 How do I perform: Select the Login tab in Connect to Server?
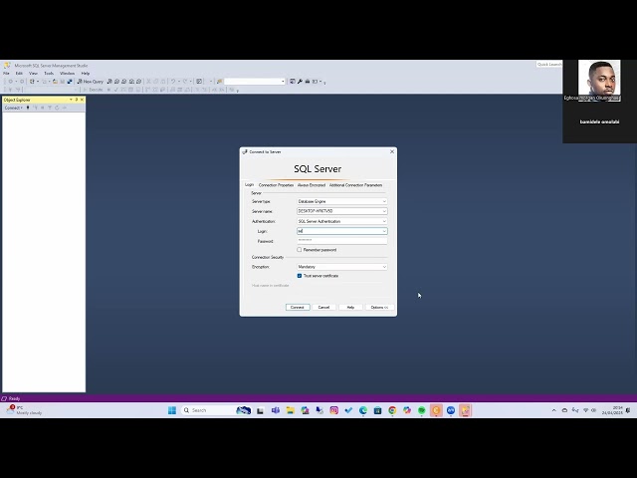pyautogui.click(x=249, y=185)
